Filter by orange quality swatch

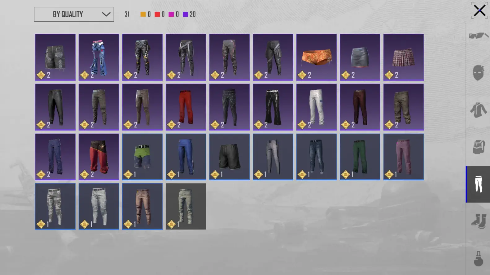pyautogui.click(x=143, y=14)
